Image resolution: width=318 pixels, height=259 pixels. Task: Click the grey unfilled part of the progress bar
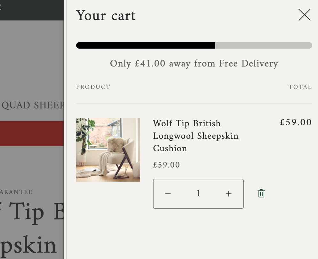(x=263, y=45)
